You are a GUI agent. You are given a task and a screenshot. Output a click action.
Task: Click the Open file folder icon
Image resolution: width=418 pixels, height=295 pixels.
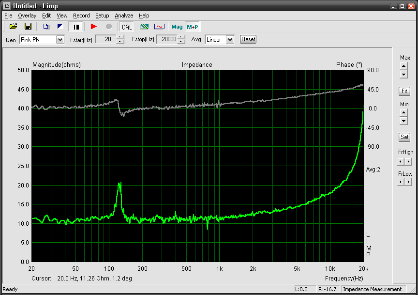point(13,27)
